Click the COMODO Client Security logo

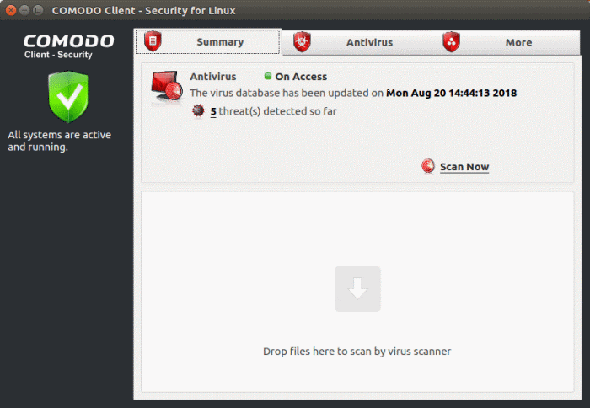pyautogui.click(x=69, y=46)
